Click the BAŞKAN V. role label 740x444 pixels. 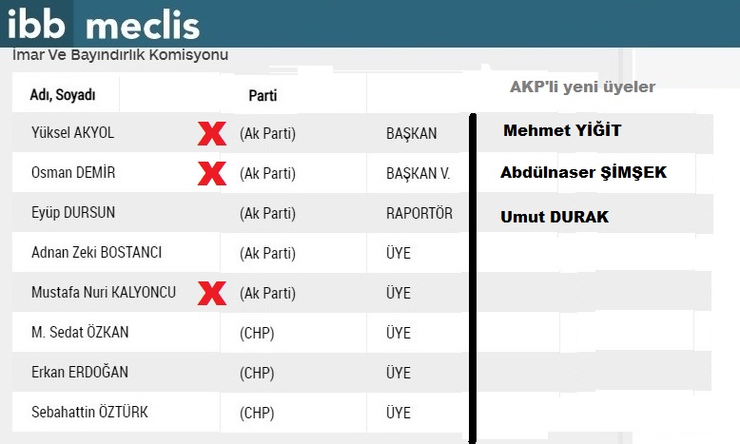pos(419,174)
